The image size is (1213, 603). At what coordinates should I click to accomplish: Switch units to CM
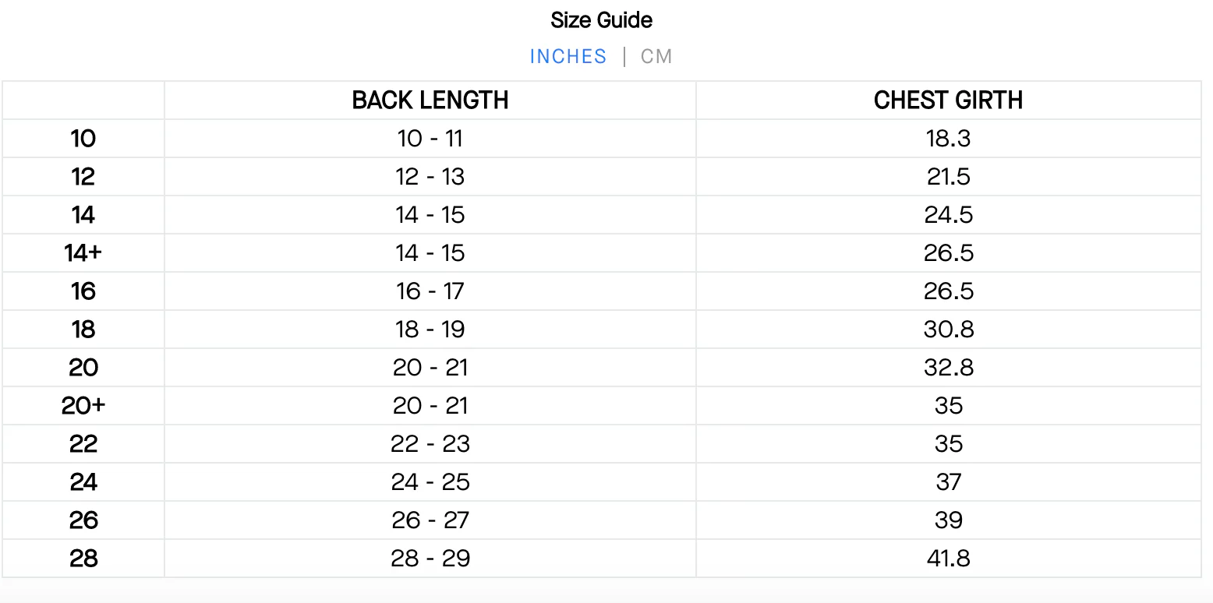click(x=656, y=55)
